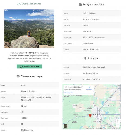This screenshot has height=135, width=126.
Task: Click the Image metadata document icon
Action: [80, 4]
